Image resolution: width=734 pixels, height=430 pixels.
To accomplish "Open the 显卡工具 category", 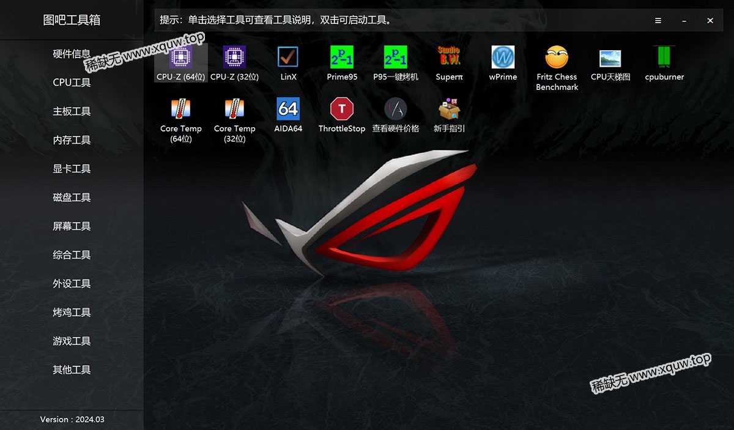I will tap(72, 169).
